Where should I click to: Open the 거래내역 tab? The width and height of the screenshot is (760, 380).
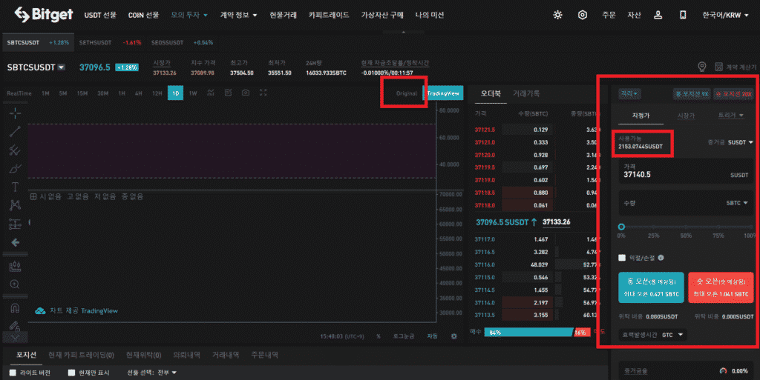pyautogui.click(x=226, y=355)
